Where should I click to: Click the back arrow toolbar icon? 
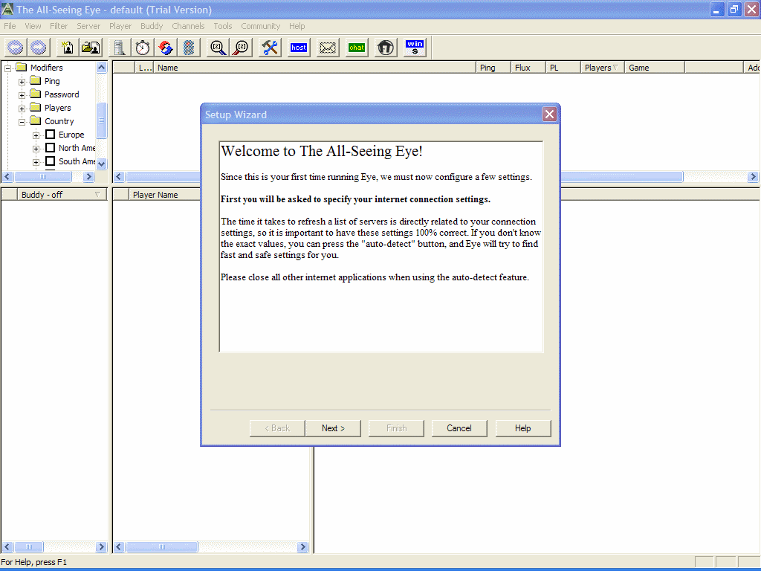tap(16, 48)
